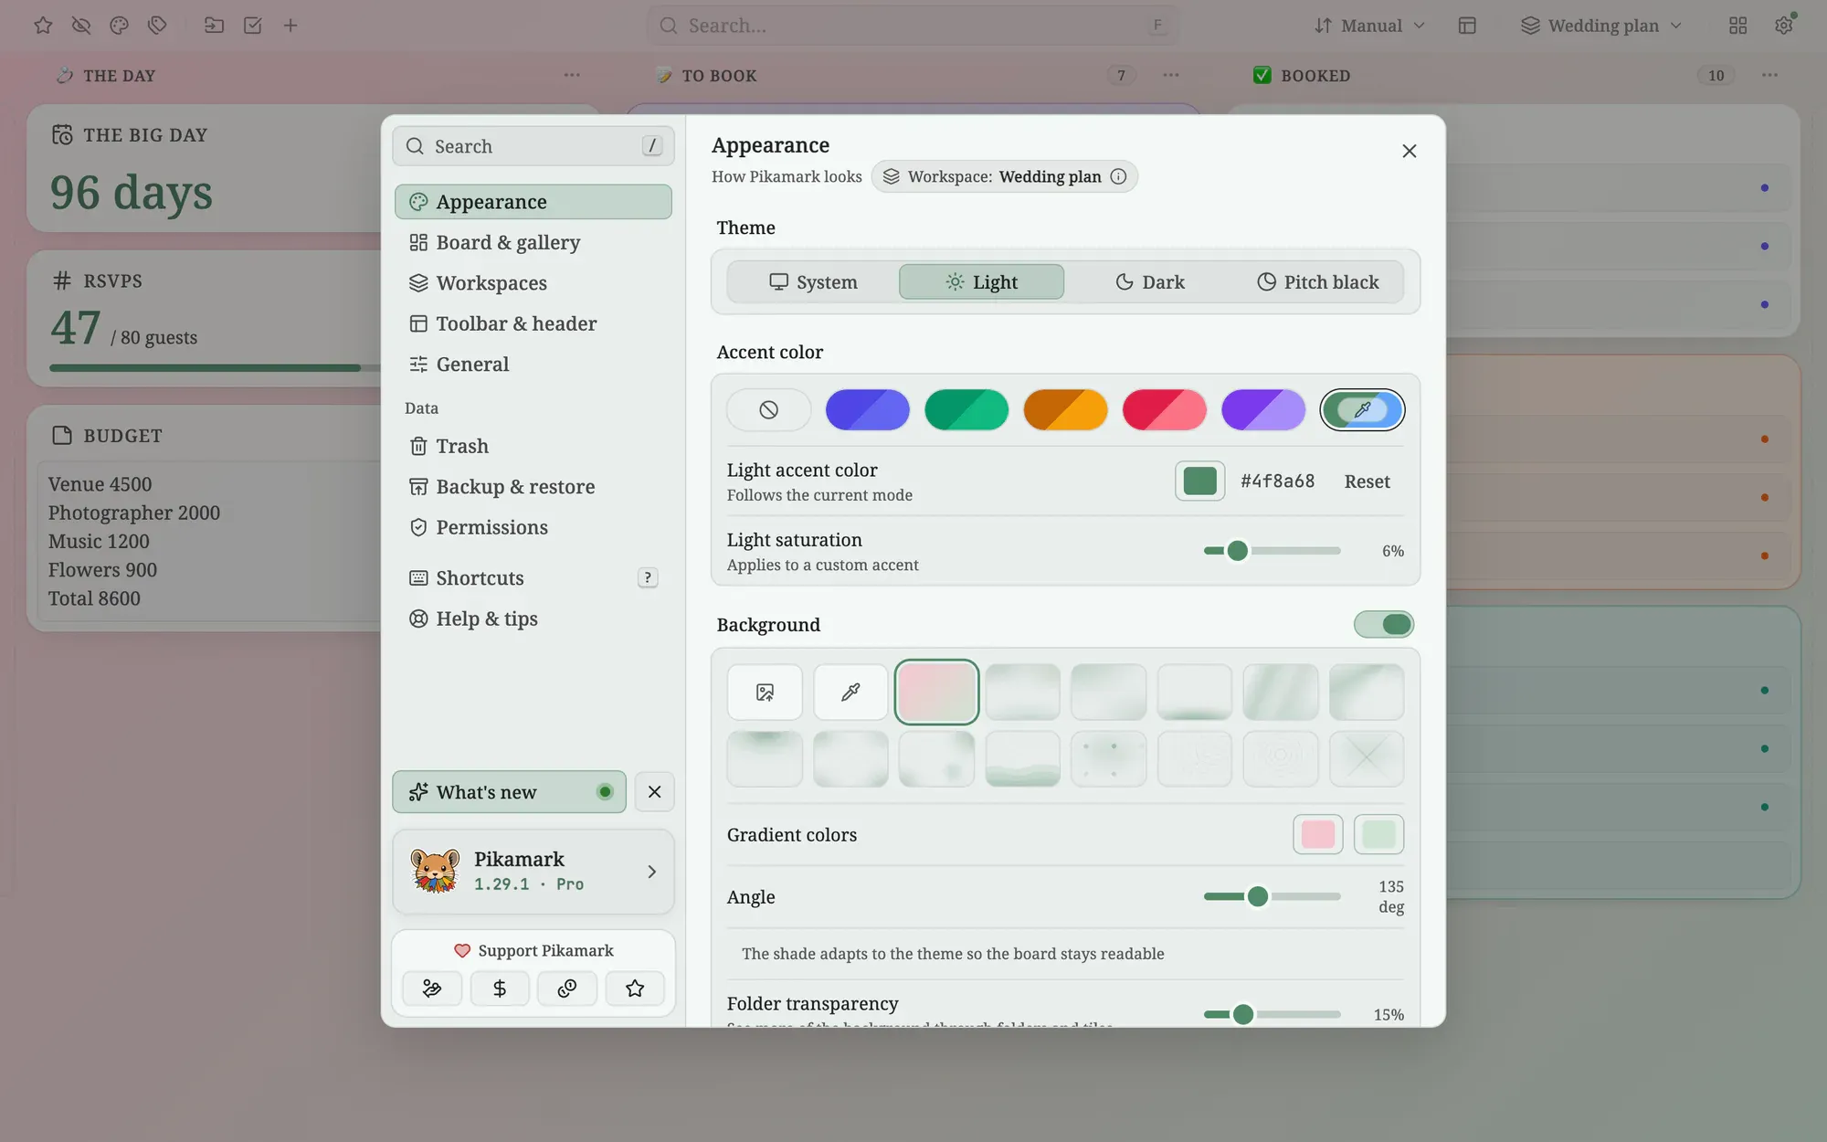The image size is (1827, 1142).
Task: Open the palette icon in top toolbar
Action: click(120, 26)
